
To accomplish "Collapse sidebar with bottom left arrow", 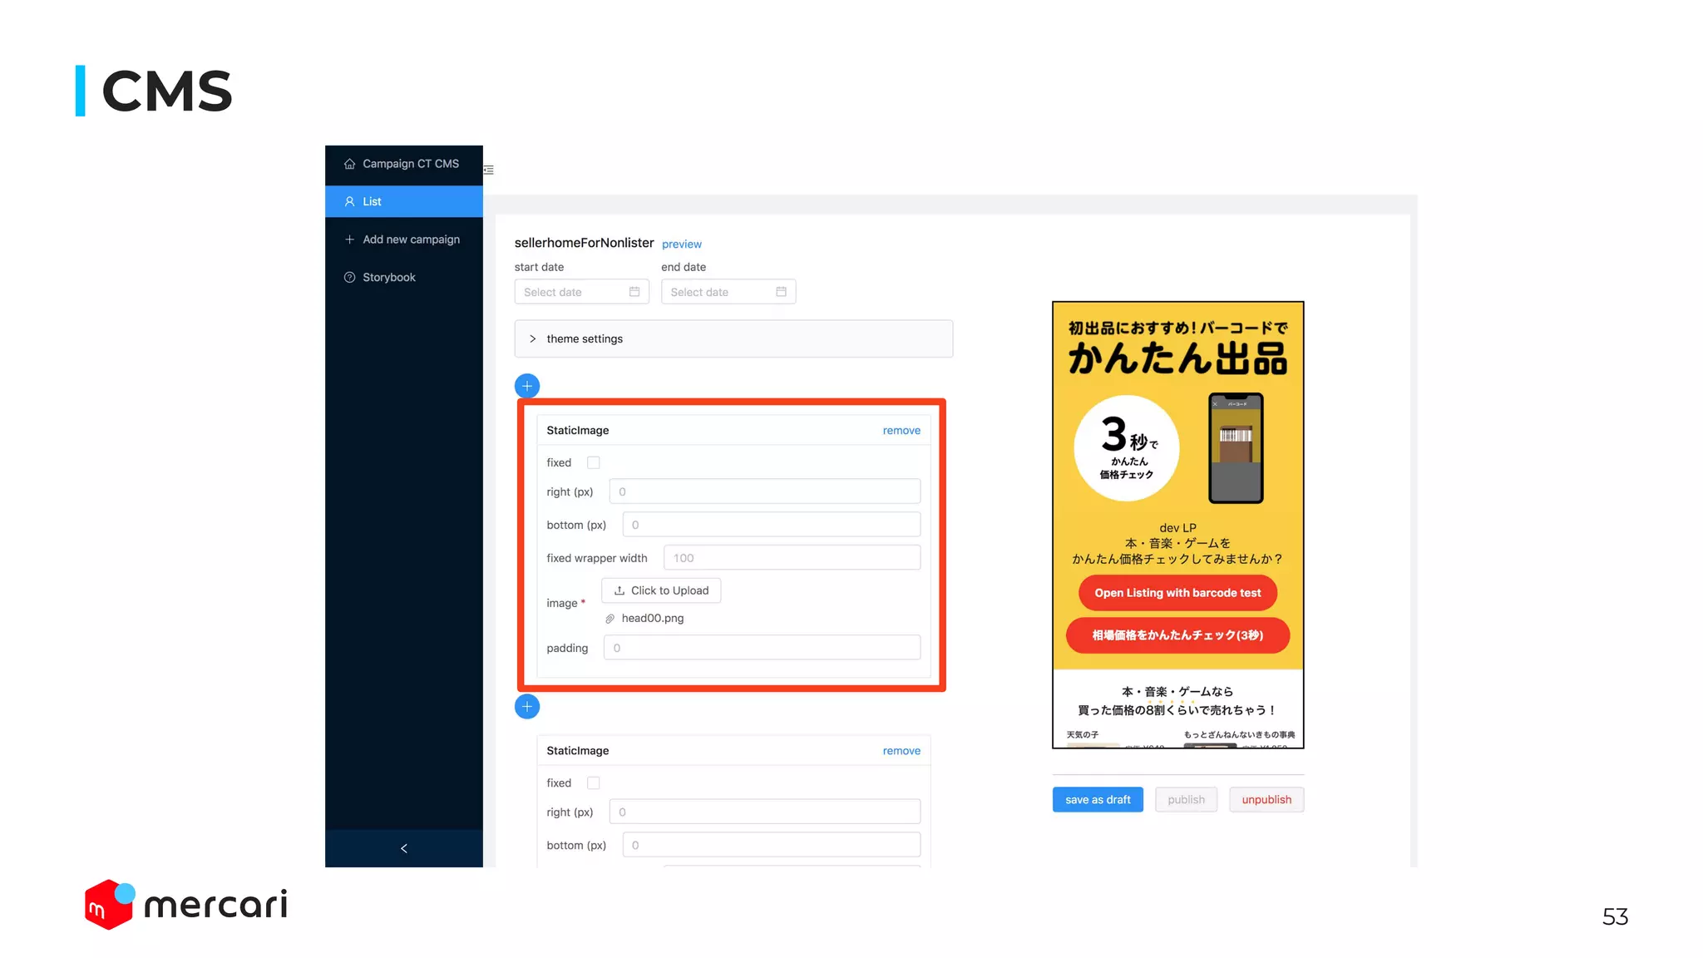I will (x=404, y=848).
